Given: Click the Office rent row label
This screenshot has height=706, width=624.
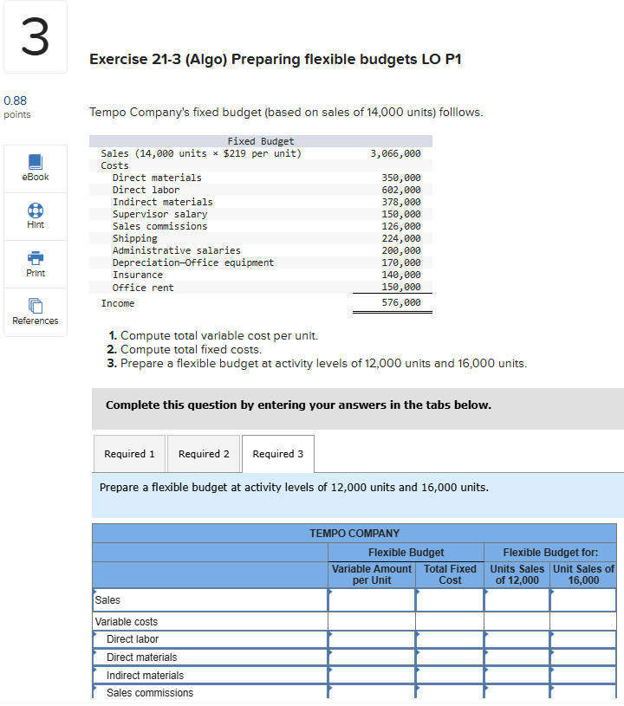Looking at the screenshot, I should pos(143,288).
